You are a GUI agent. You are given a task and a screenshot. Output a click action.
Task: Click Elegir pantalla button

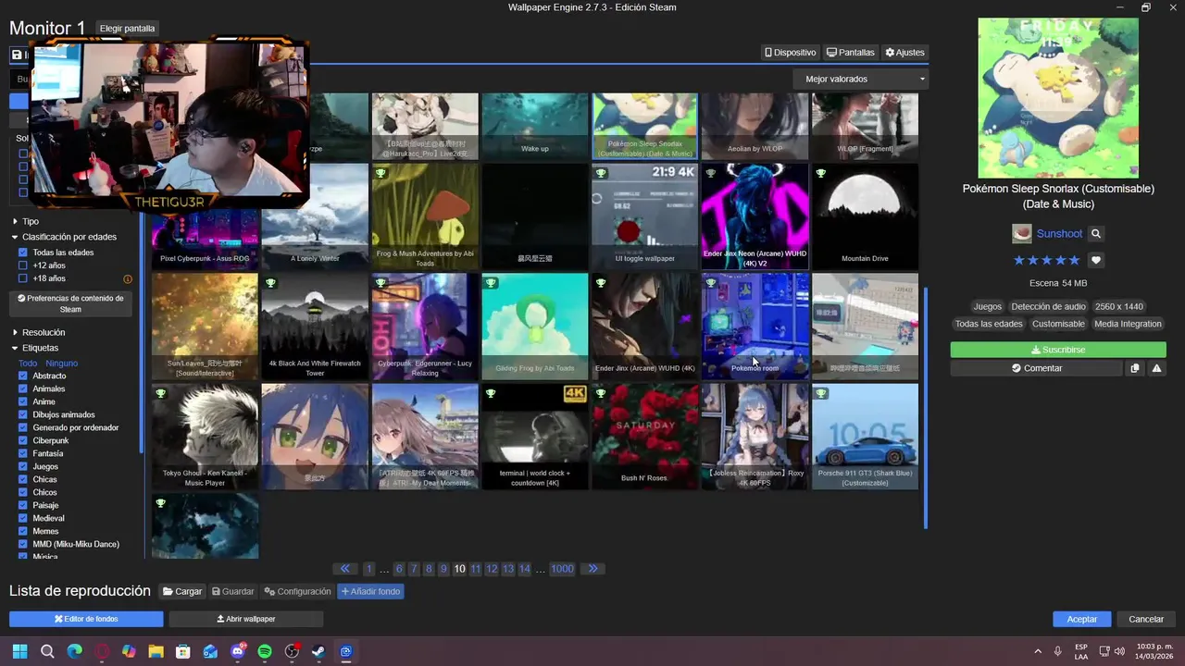[128, 29]
